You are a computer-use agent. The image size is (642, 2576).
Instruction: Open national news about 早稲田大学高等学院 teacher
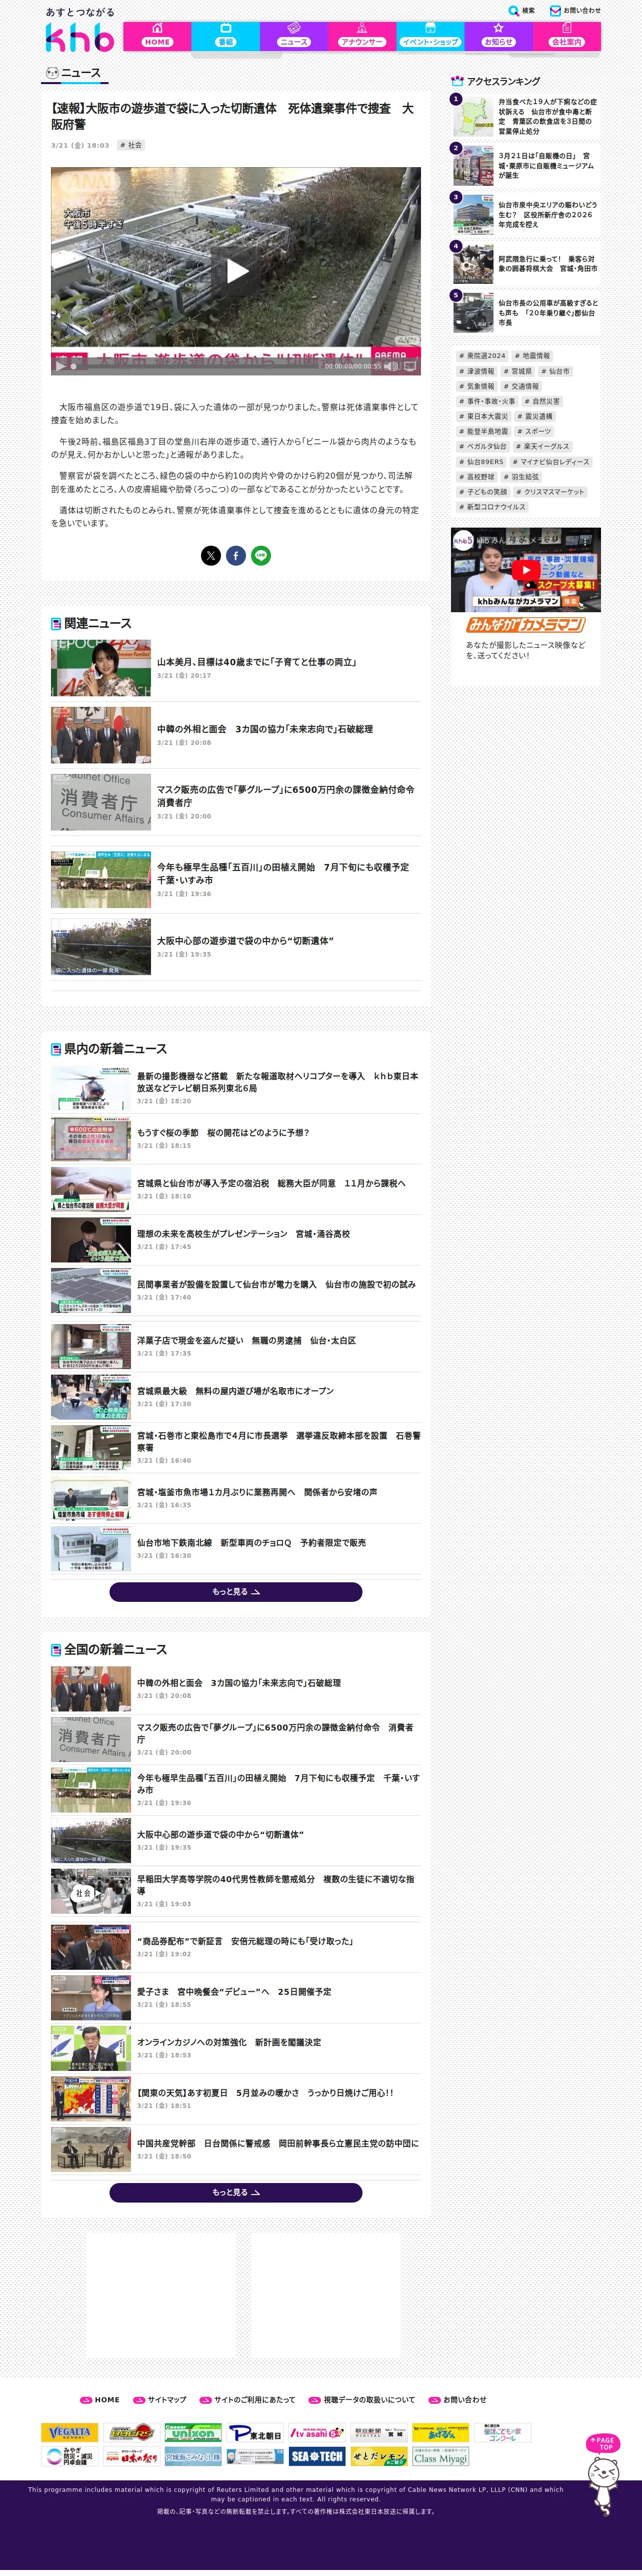235,1890
